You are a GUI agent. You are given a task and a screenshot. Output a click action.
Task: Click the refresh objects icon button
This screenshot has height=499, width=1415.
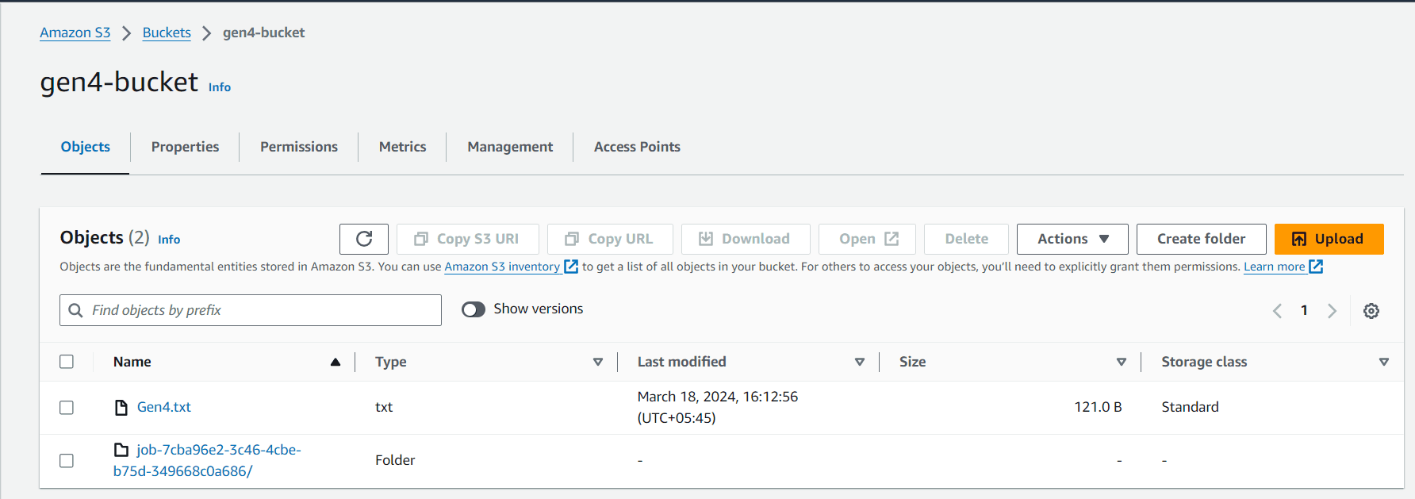[364, 239]
